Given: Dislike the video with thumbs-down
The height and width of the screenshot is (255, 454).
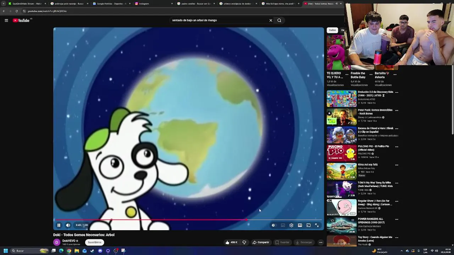Looking at the screenshot, I should (x=244, y=243).
